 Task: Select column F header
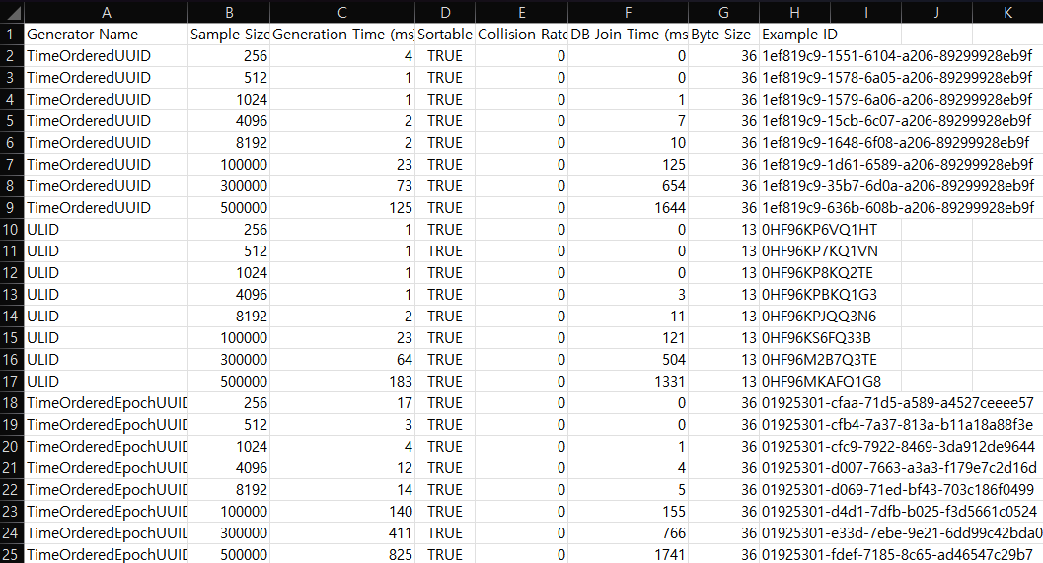point(628,12)
